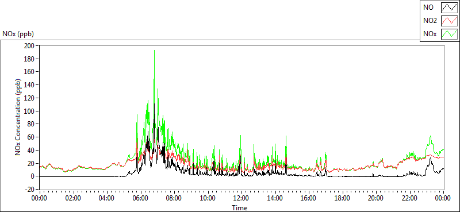460x212 pixels.
Task: Click the 16:00 time axis label
Action: click(309, 198)
